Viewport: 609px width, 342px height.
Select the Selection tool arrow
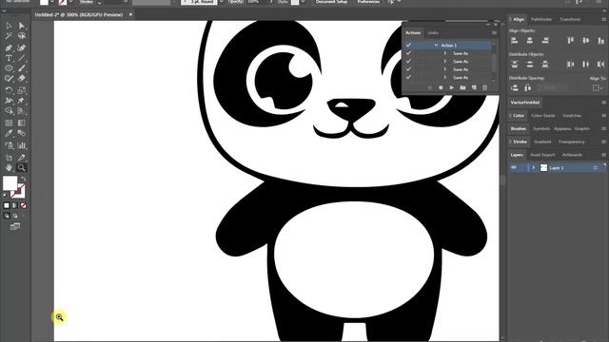(9, 26)
